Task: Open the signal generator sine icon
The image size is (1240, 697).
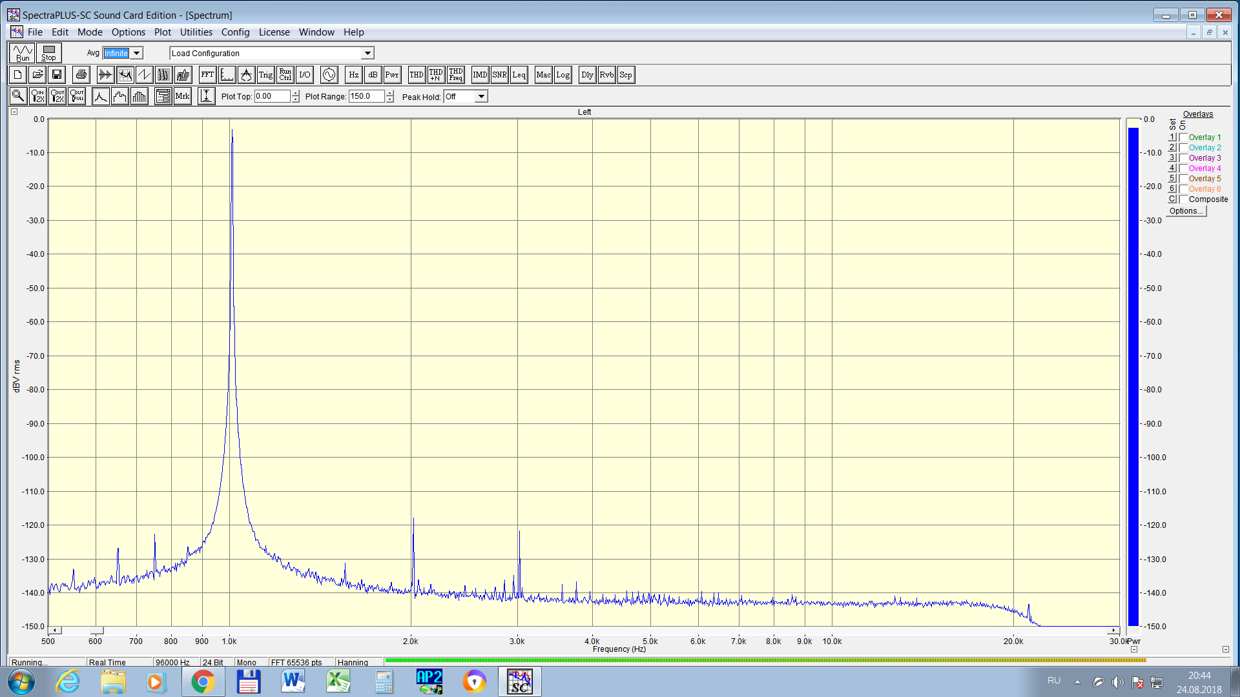Action: coord(329,75)
